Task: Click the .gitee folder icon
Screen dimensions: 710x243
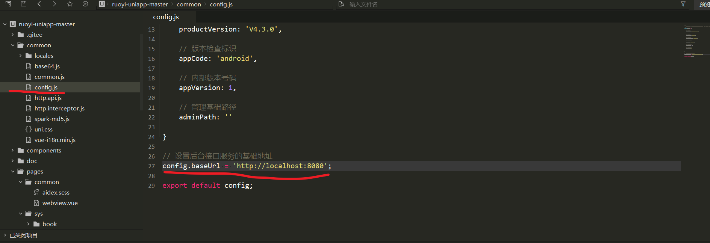Action: point(21,35)
